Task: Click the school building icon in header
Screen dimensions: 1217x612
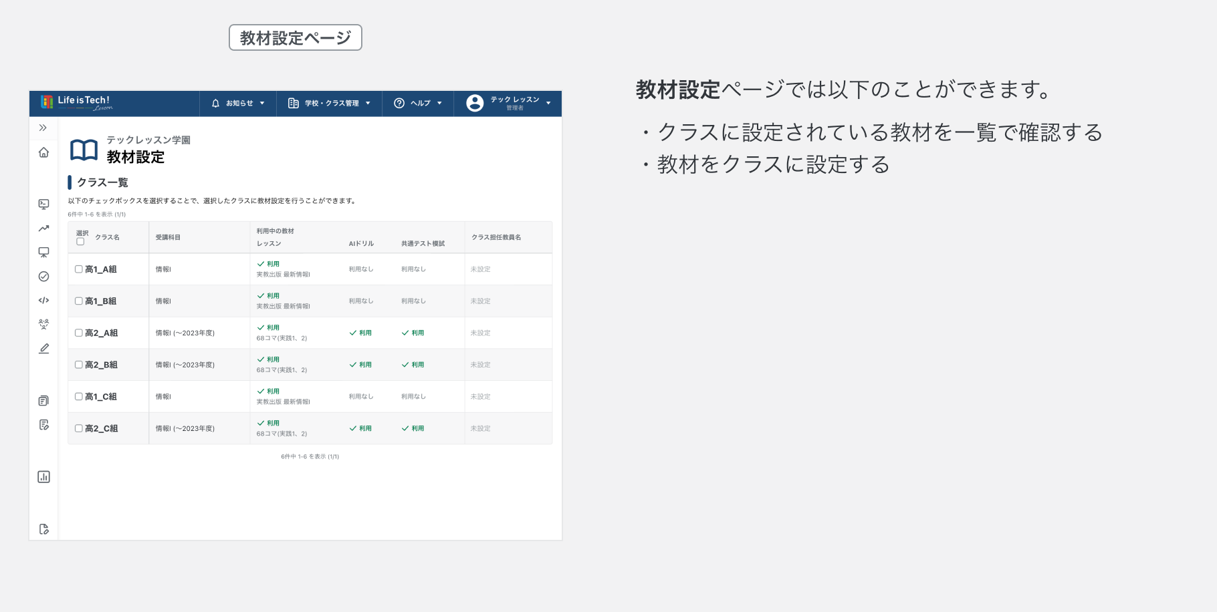Action: 293,104
